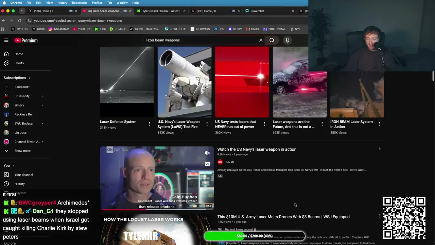Open options for Laser Defence System short

tap(149, 124)
